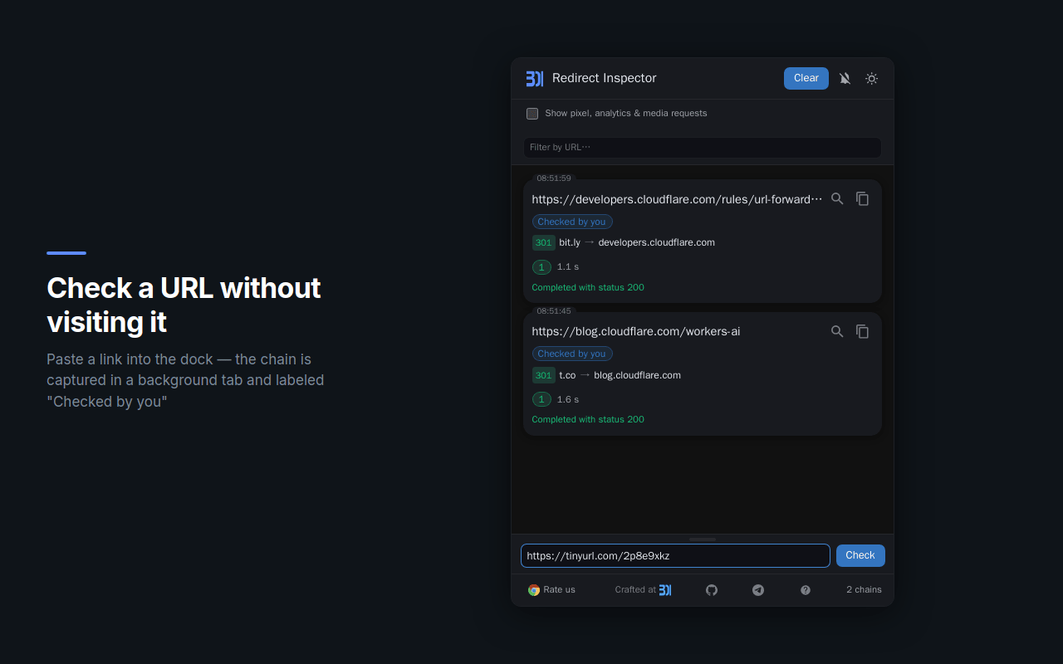
Task: Click Completed with status 200 under blog.cloudflare
Action: click(x=588, y=420)
